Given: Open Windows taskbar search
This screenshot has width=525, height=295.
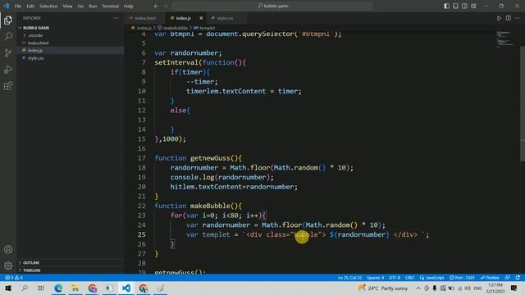Looking at the screenshot, I should pyautogui.click(x=25, y=288).
